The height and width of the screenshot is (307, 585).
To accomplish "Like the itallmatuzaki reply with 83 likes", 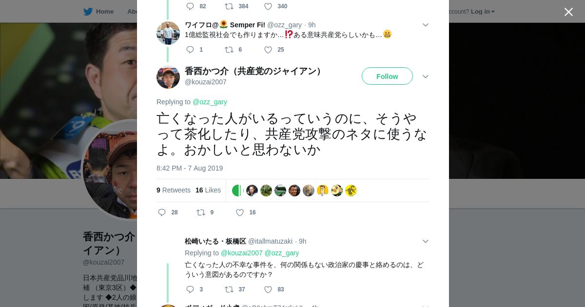I will (268, 289).
